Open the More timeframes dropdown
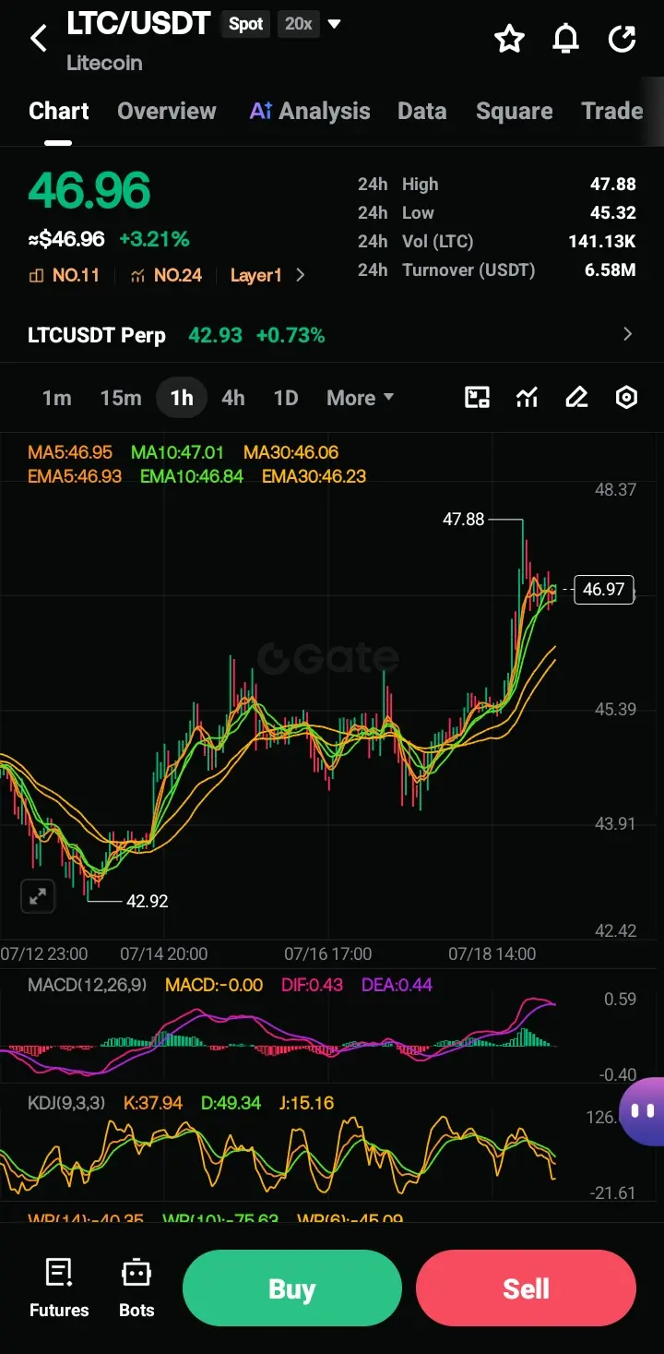The image size is (664, 1354). pos(360,398)
